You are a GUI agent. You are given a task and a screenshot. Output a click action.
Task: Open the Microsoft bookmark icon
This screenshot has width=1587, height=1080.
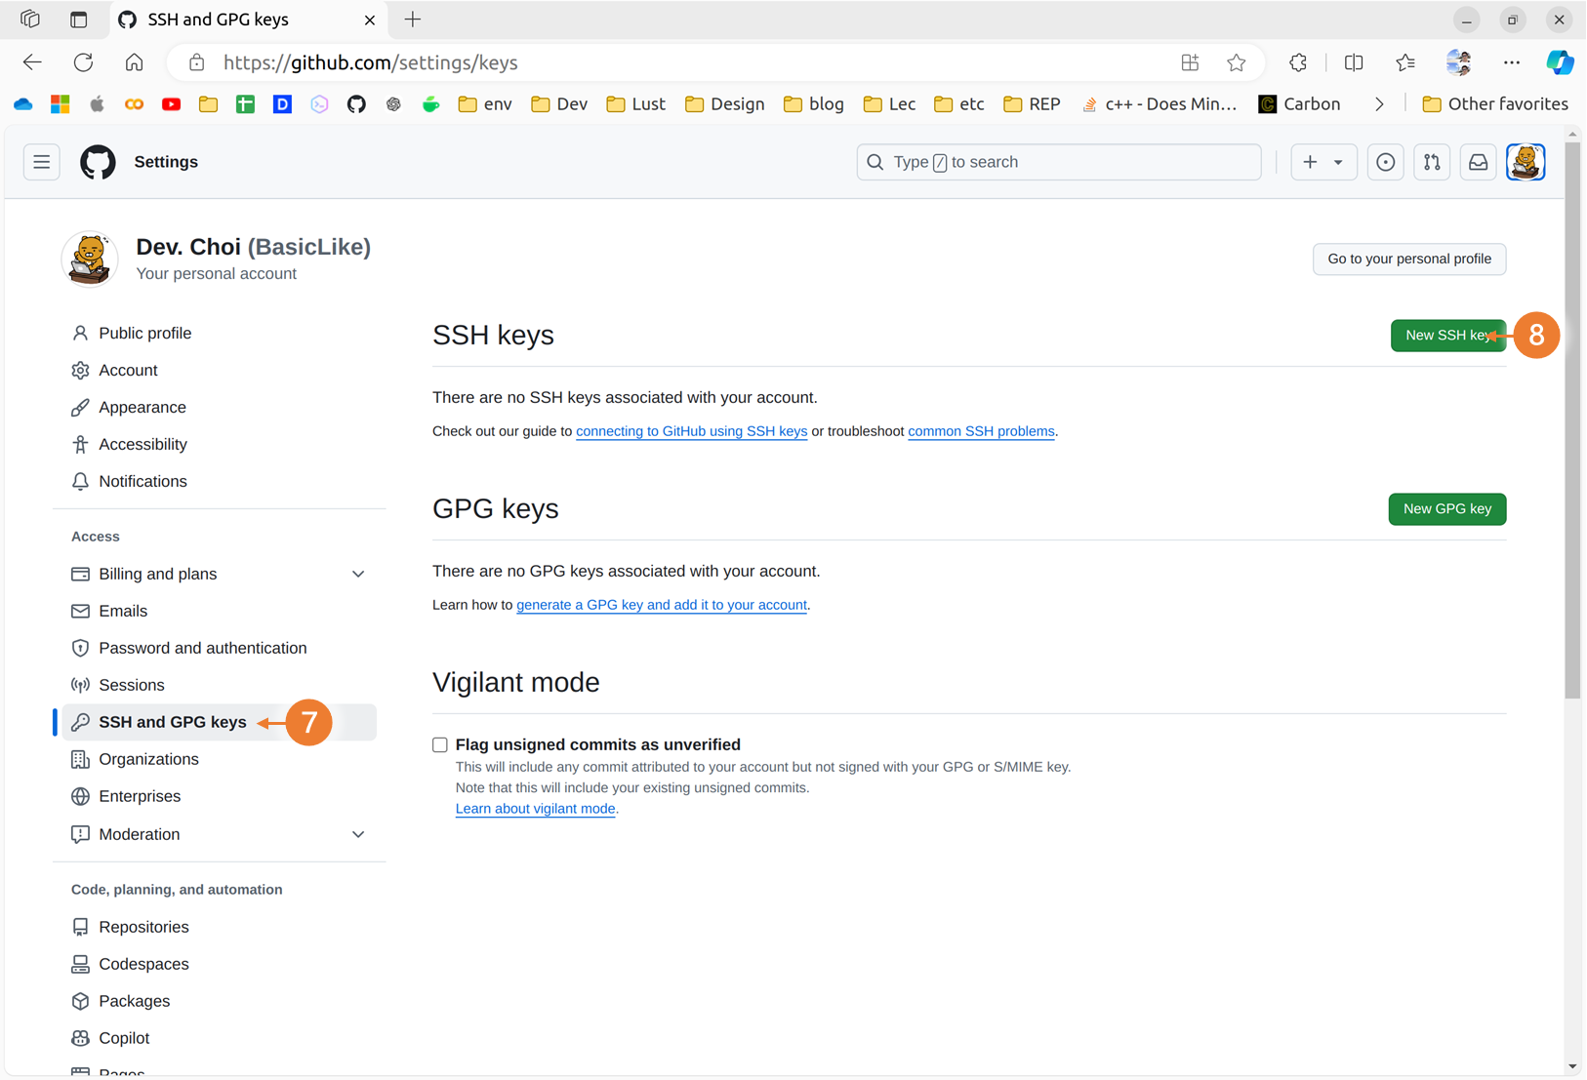[61, 104]
